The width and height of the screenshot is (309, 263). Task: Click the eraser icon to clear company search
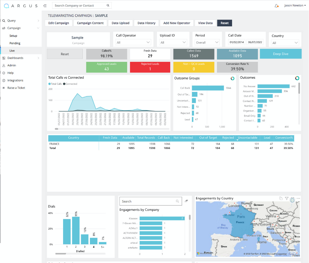pos(186,201)
